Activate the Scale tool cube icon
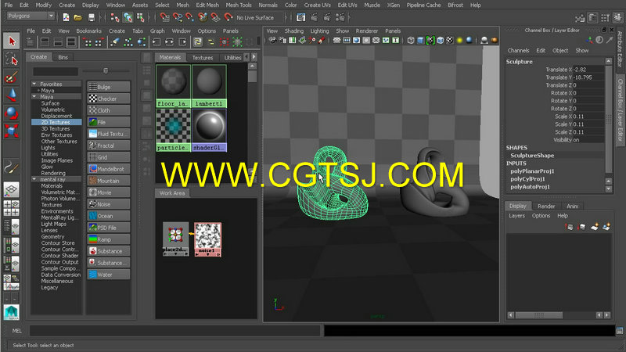 [x=12, y=131]
